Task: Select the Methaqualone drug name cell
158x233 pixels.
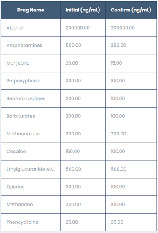Action: tap(31, 134)
